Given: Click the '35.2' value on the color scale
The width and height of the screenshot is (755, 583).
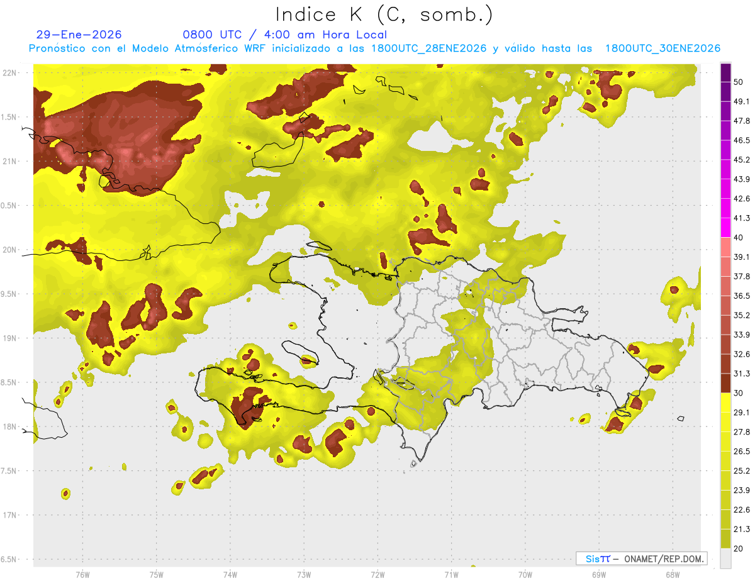Looking at the screenshot, I should pos(742,315).
